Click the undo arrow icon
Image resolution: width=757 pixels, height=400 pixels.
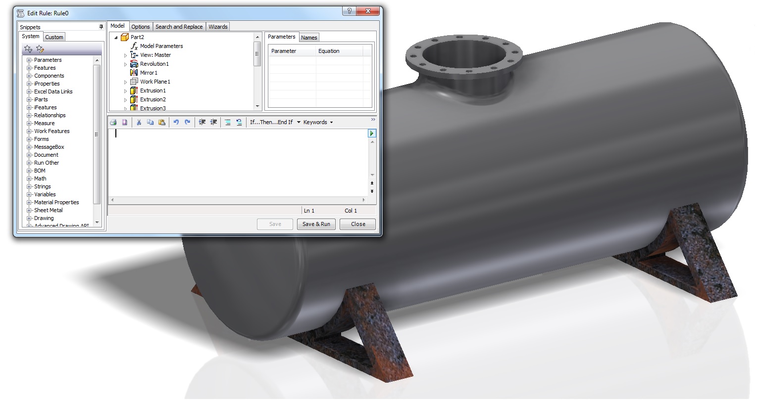point(176,122)
